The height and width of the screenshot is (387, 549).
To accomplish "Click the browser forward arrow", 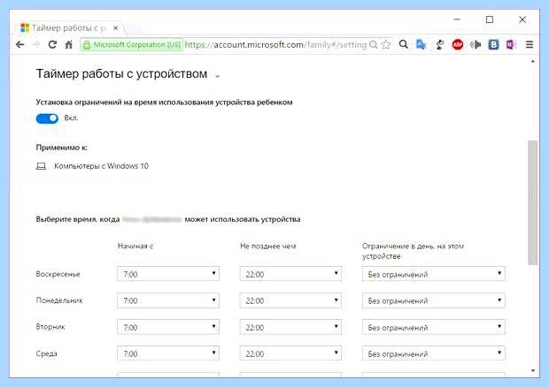I will tap(36, 45).
